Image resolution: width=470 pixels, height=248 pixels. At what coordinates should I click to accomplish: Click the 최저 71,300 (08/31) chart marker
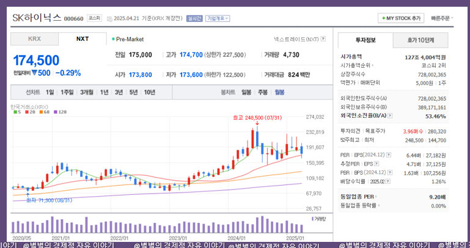tap(49, 200)
